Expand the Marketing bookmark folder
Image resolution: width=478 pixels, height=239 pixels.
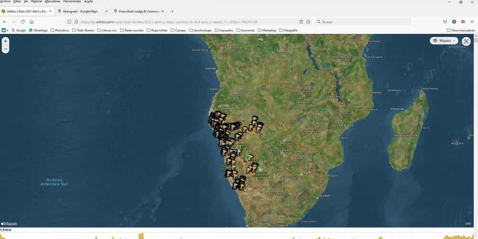[x=267, y=30]
